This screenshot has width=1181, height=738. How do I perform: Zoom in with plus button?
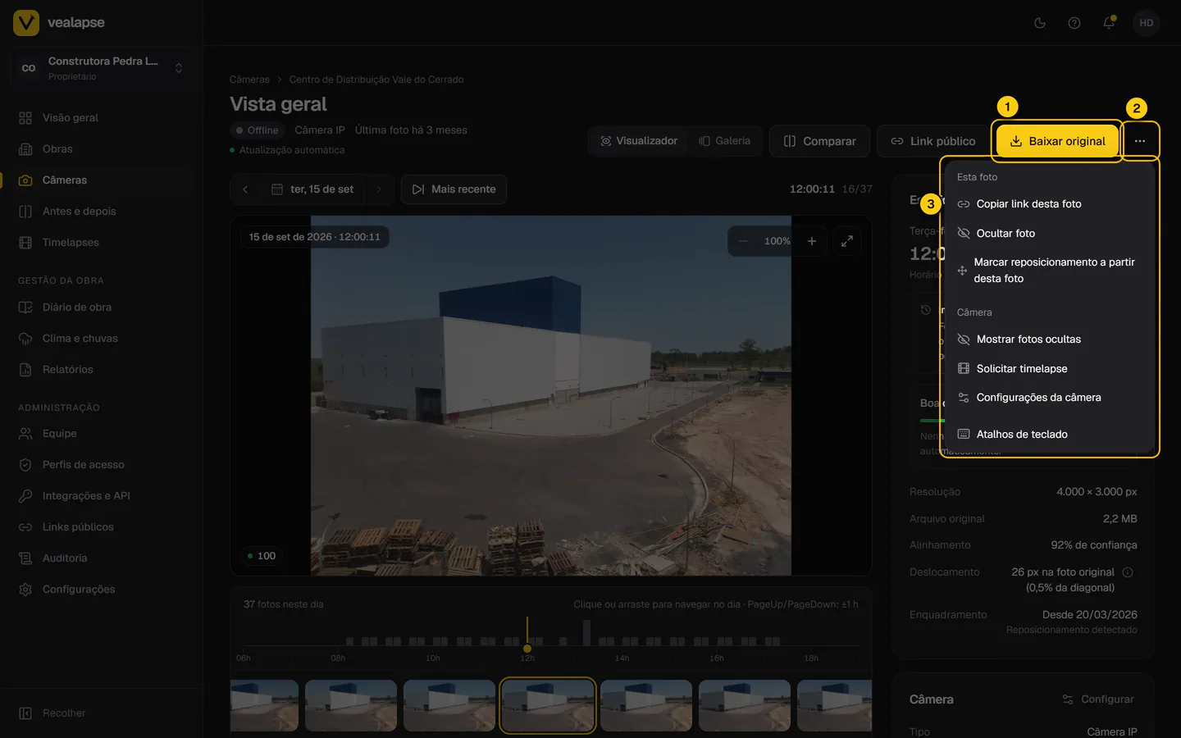click(x=812, y=241)
